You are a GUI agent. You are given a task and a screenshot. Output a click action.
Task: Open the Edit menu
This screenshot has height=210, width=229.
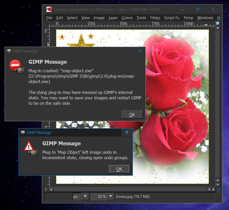tap(60, 18)
